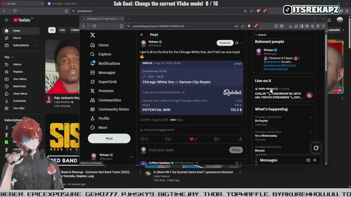Open YouTube Subscriptions in sidebar
This screenshot has width=351, height=197.
click(x=21, y=45)
